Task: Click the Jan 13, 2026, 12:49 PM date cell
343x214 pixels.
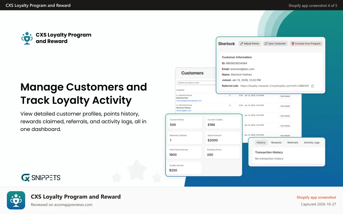Action: click(x=254, y=96)
